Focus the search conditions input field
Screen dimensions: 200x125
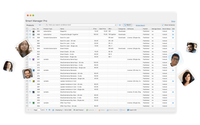[x=81, y=25]
